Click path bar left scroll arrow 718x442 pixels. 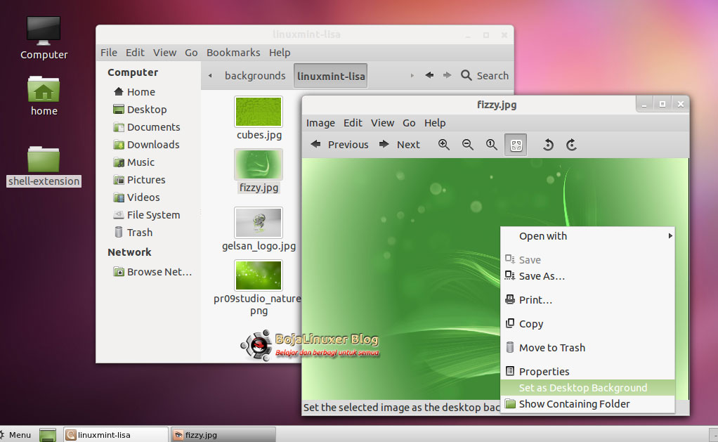point(210,76)
